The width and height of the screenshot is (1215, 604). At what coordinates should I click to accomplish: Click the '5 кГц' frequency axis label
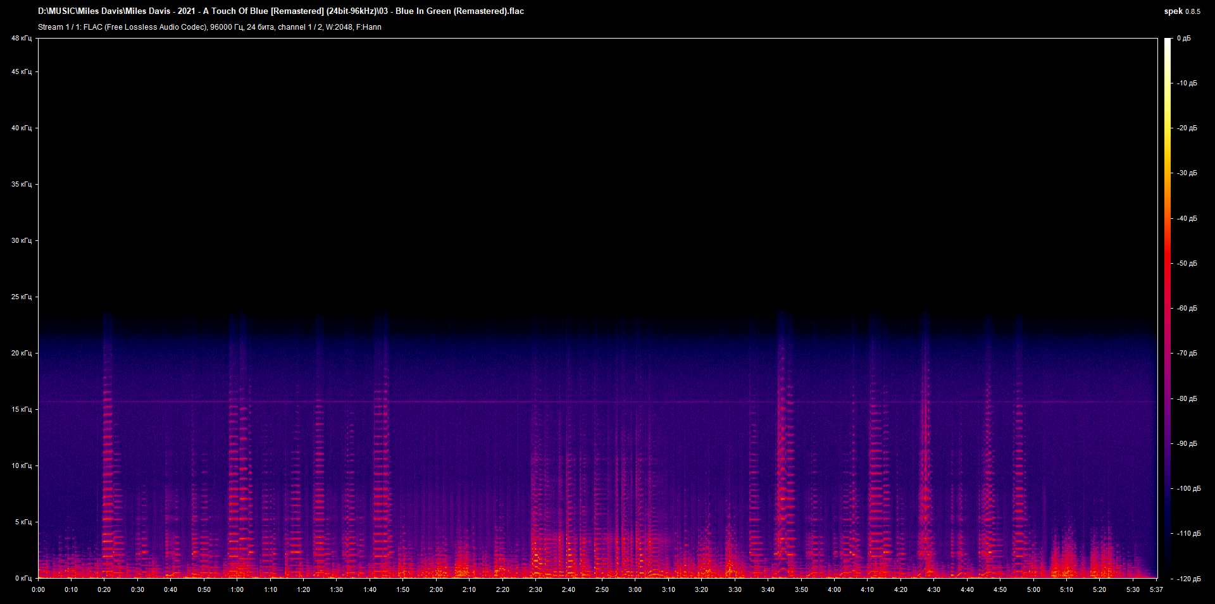[23, 522]
